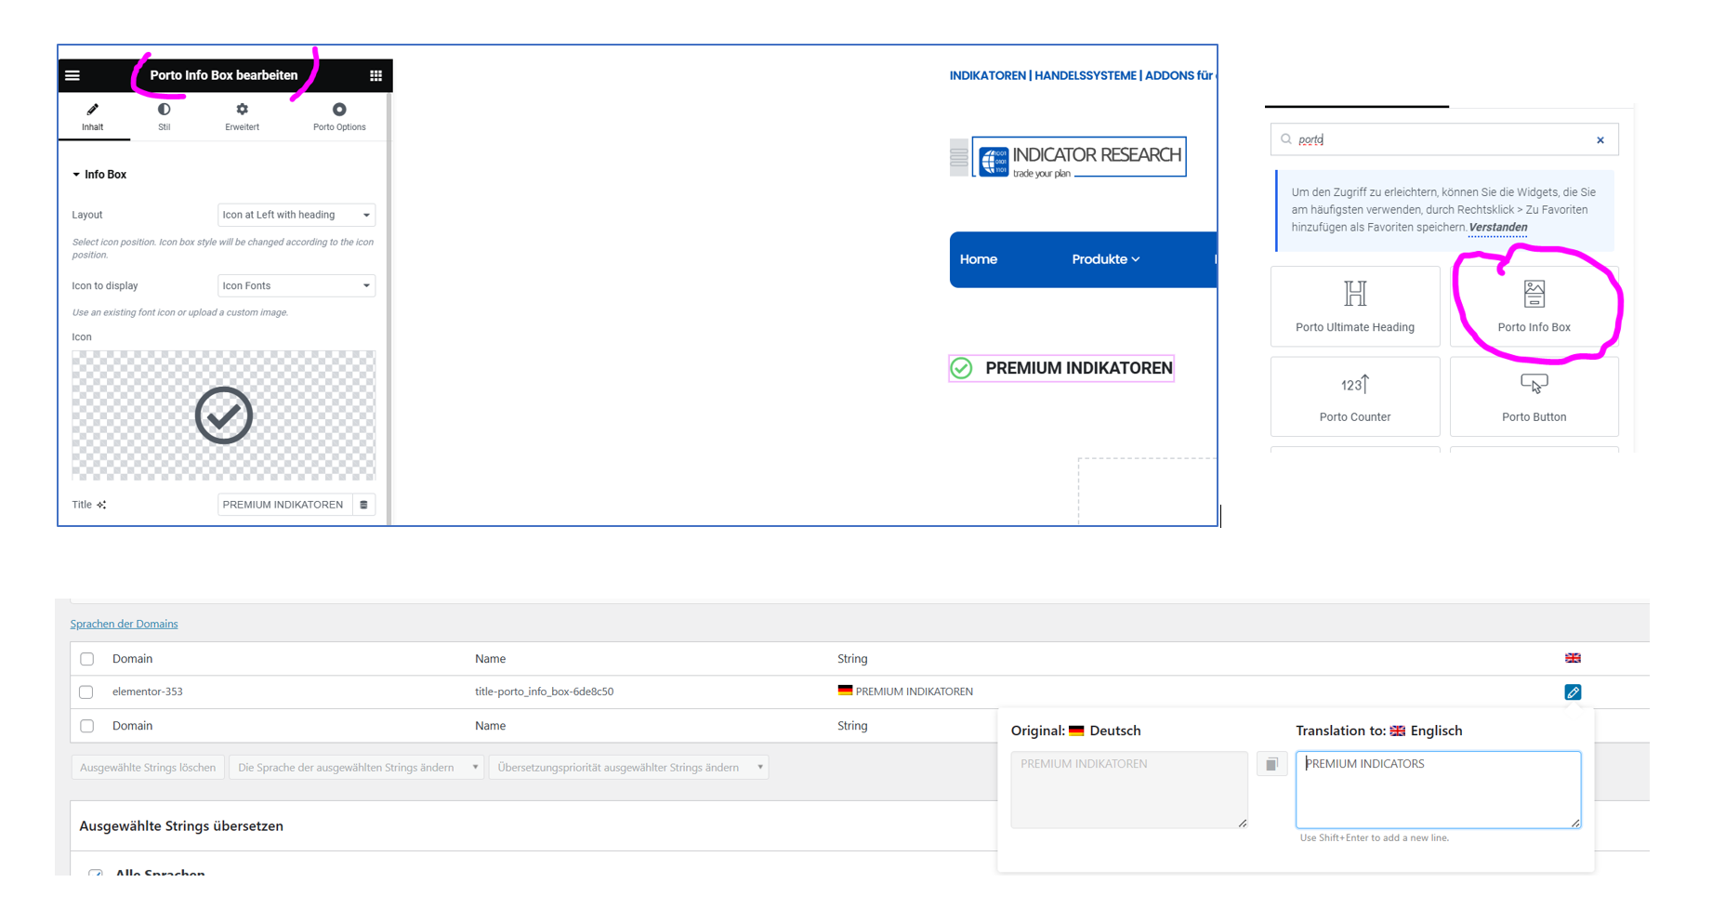This screenshot has height=922, width=1725.
Task: Click Ausgewählte Strings löschen button
Action: 148,768
